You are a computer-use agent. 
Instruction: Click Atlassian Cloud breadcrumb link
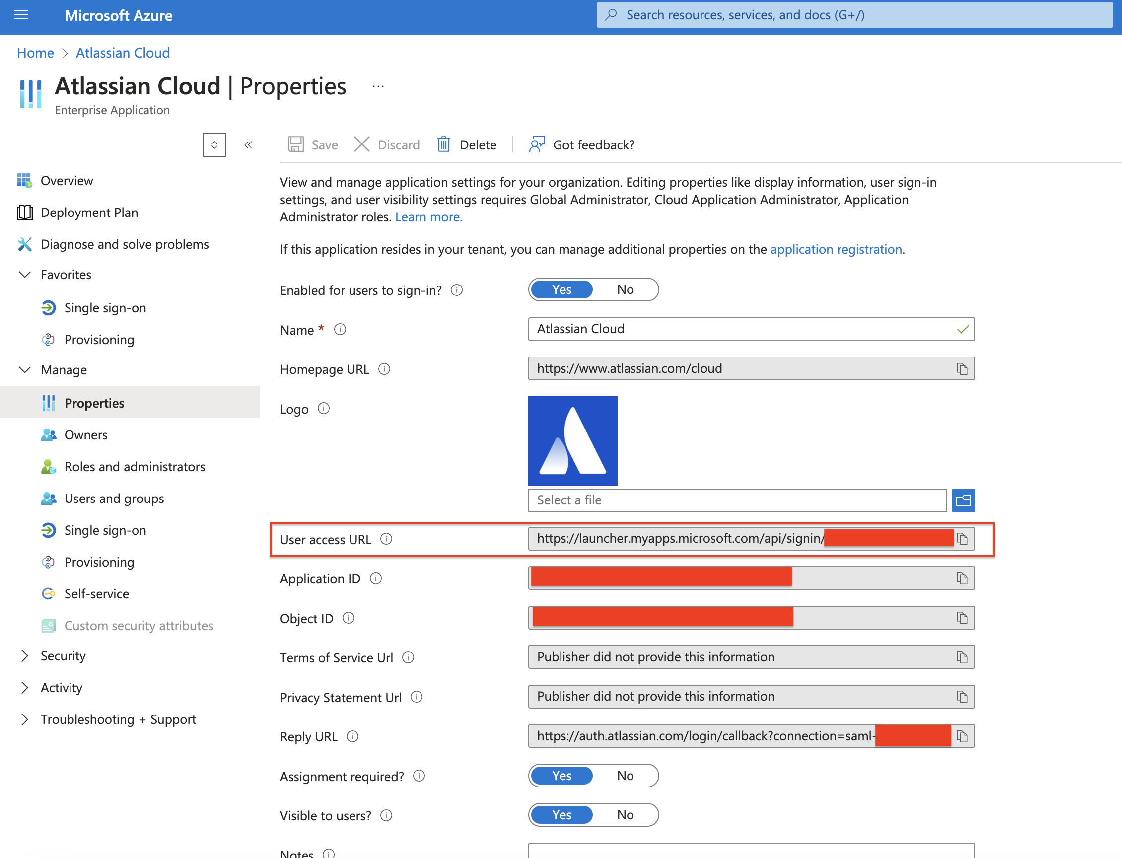coord(123,53)
